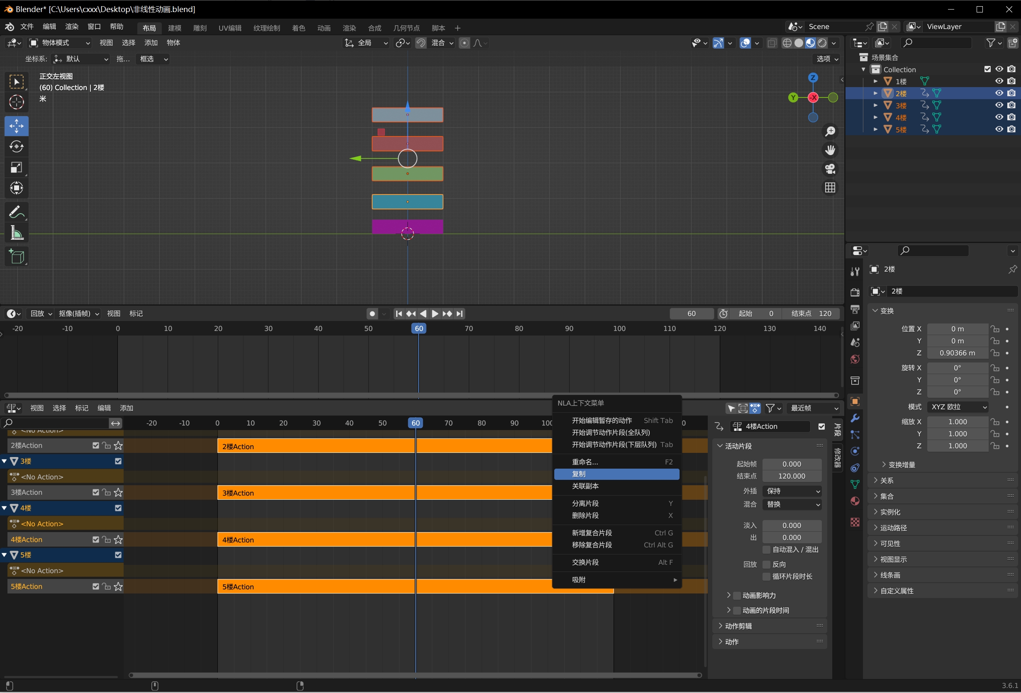Image resolution: width=1021 pixels, height=693 pixels.
Task: Click the camera view gizmo icon
Action: [830, 169]
